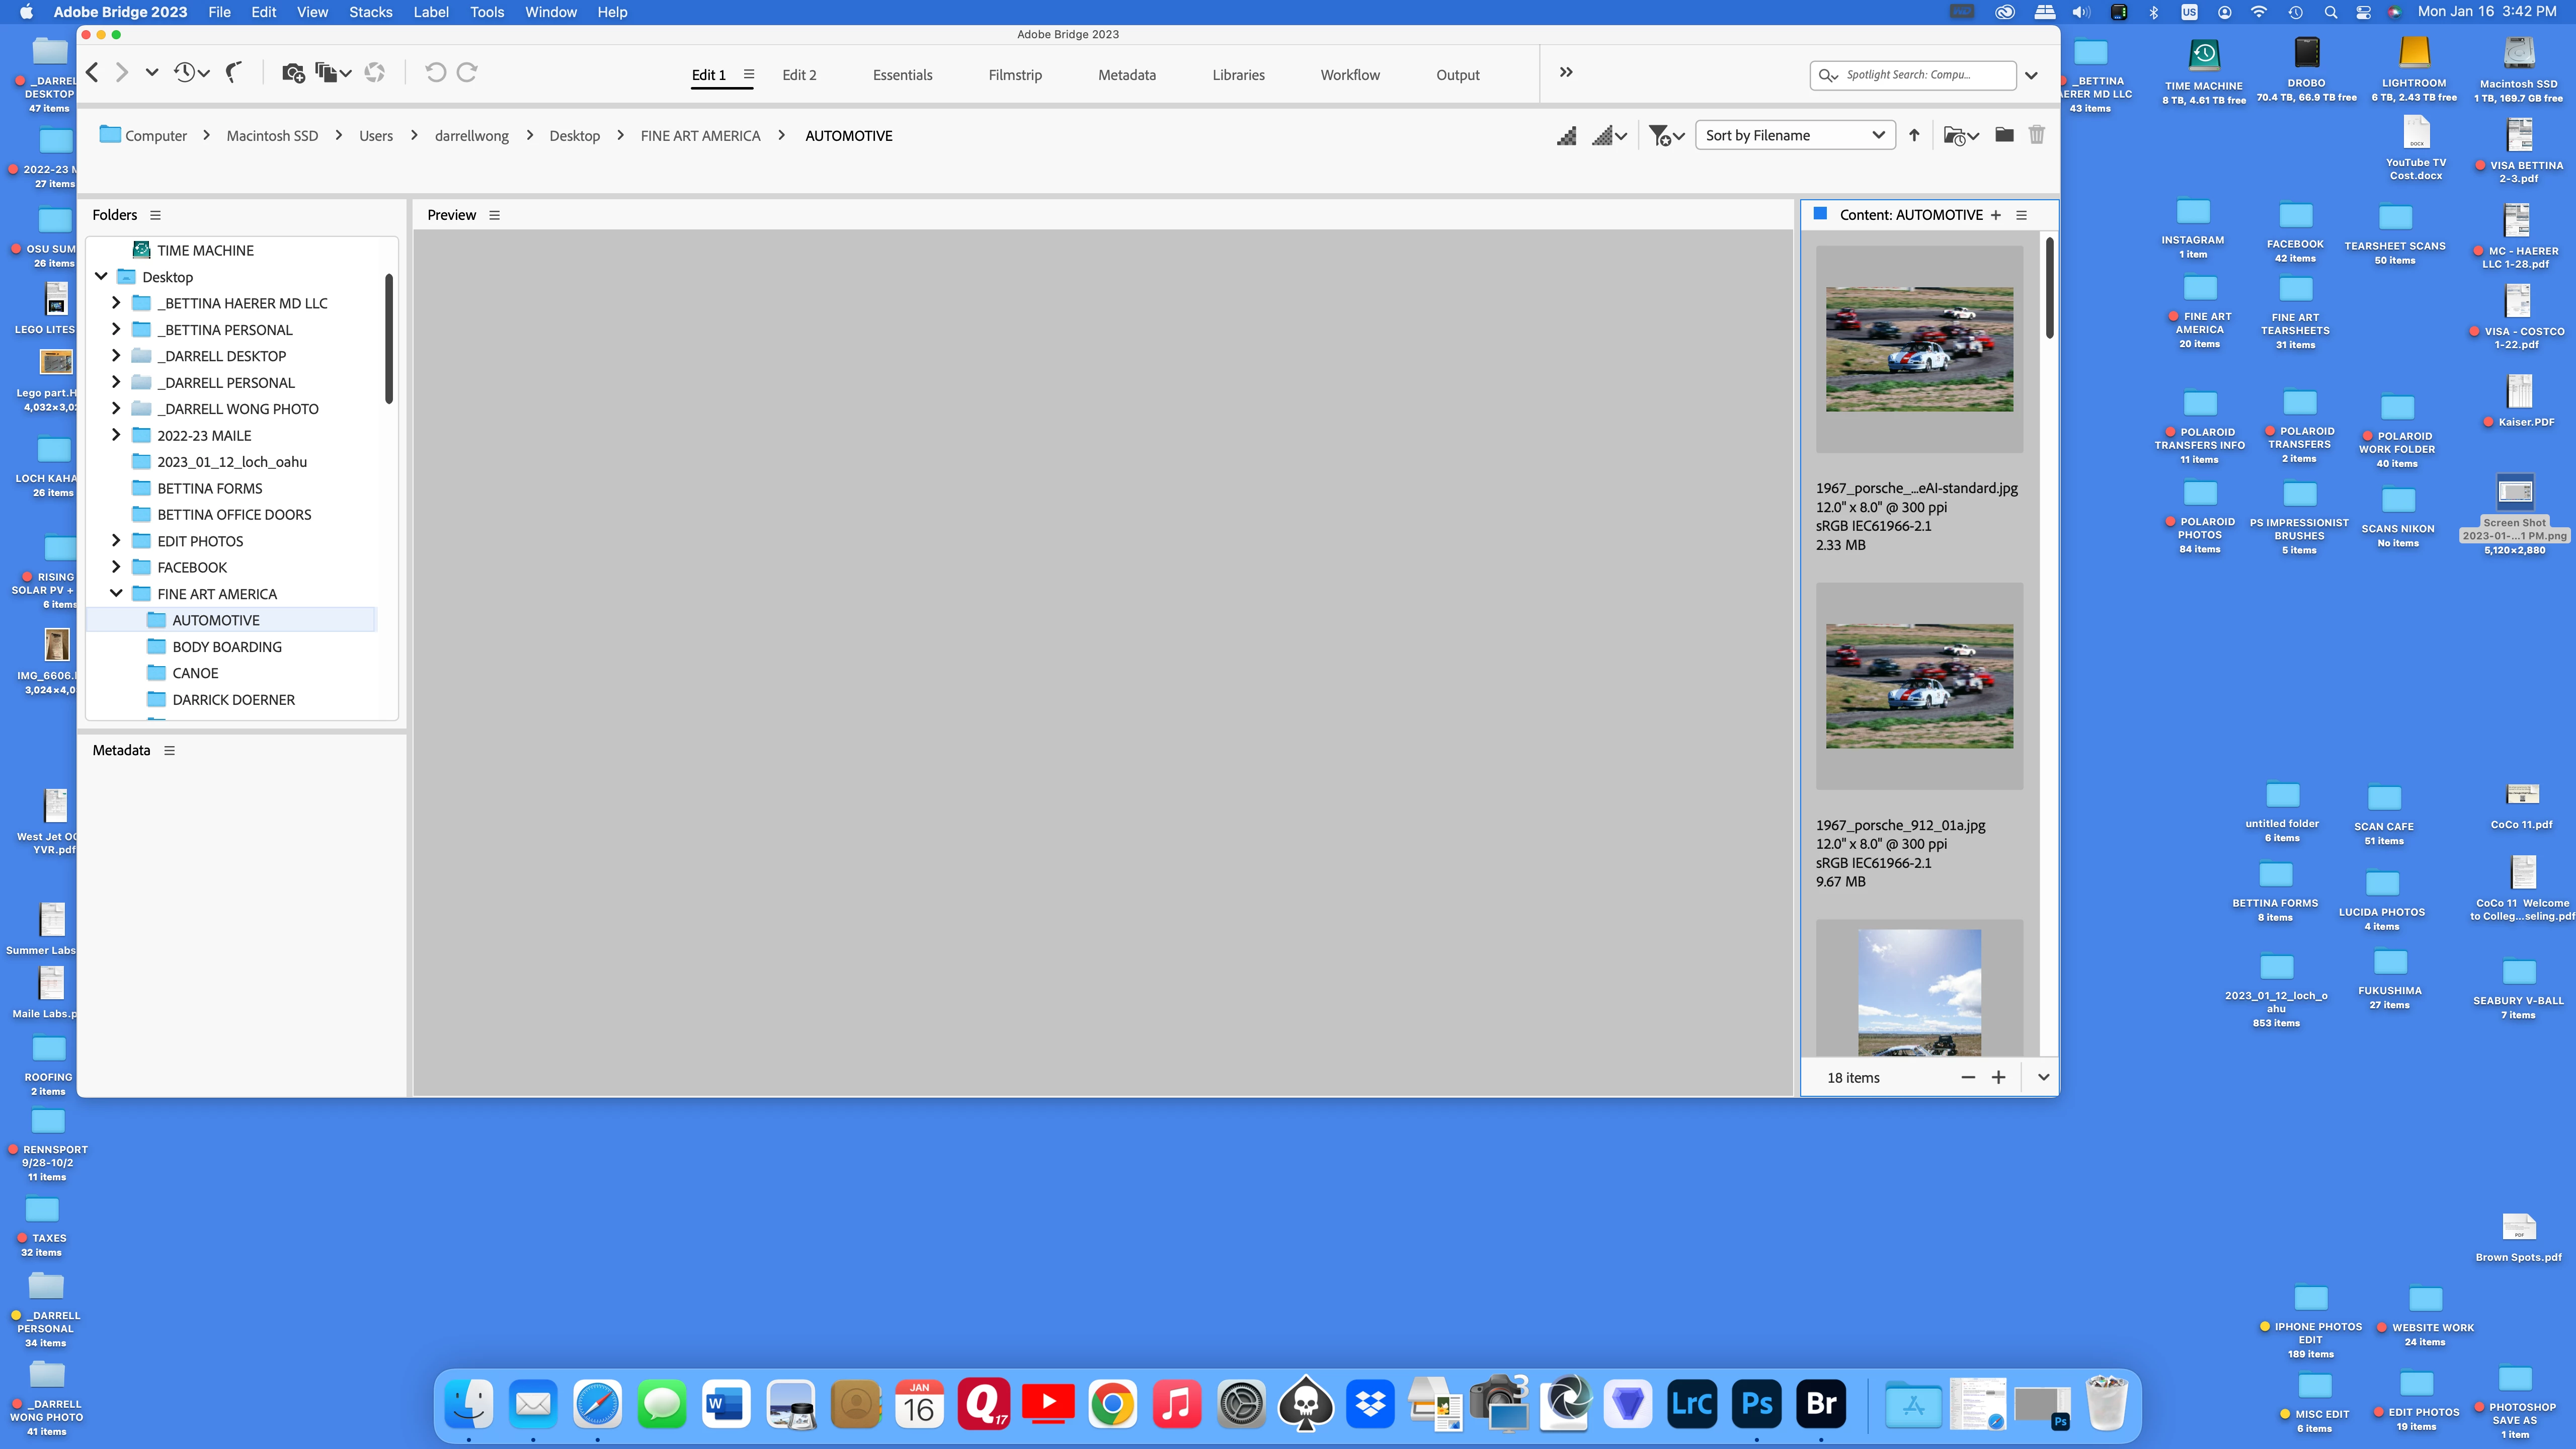2576x1449 pixels.
Task: Click Desktop in the path breadcrumb
Action: pyautogui.click(x=574, y=136)
